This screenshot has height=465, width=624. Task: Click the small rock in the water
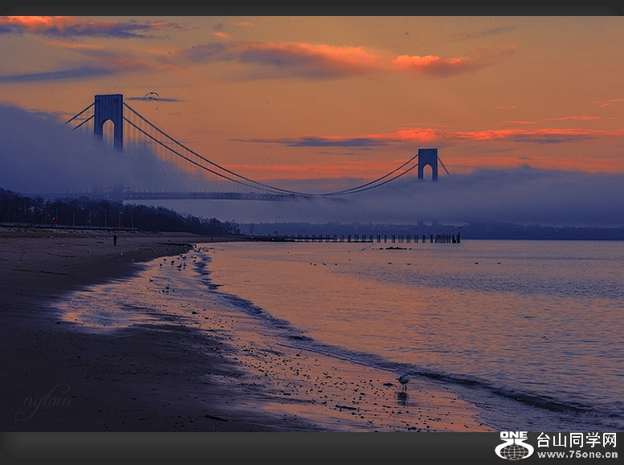394,248
